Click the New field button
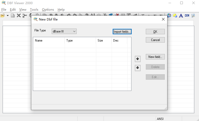The width and height of the screenshot is (199, 121). [155, 57]
